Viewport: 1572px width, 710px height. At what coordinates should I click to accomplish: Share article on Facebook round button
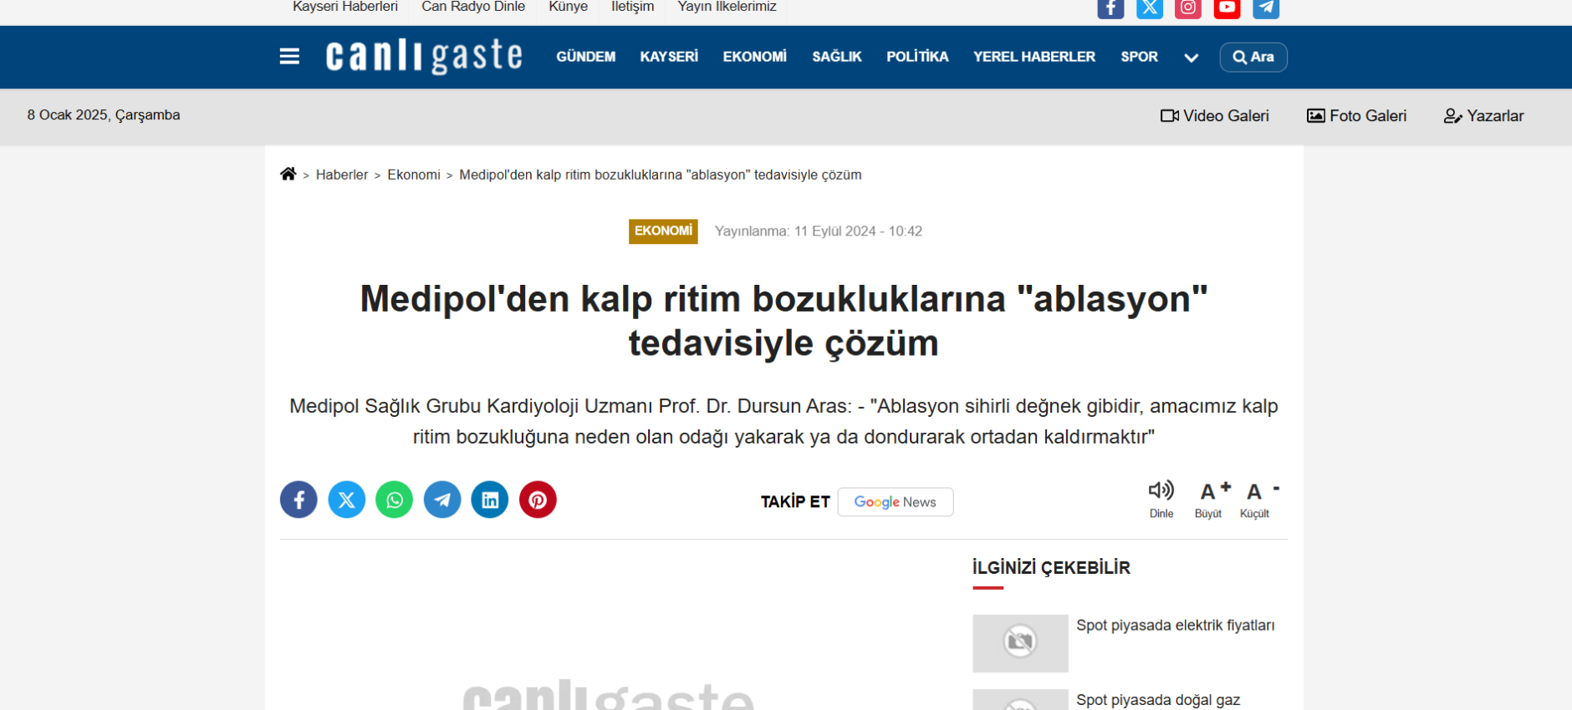[x=299, y=500]
